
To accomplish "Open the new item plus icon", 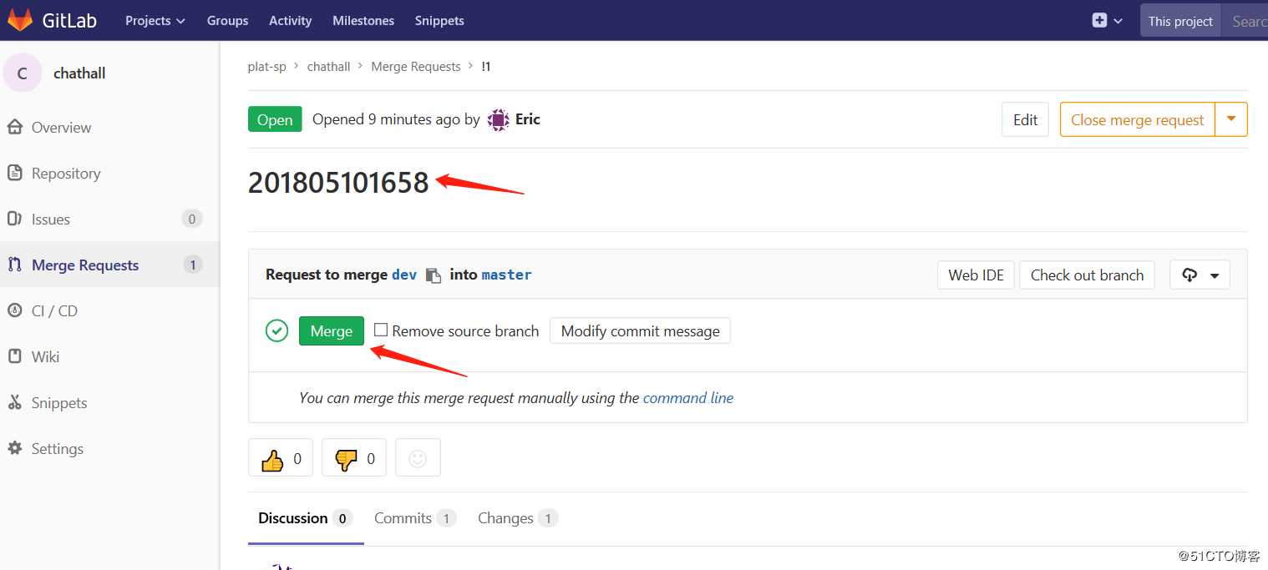I will tap(1099, 20).
